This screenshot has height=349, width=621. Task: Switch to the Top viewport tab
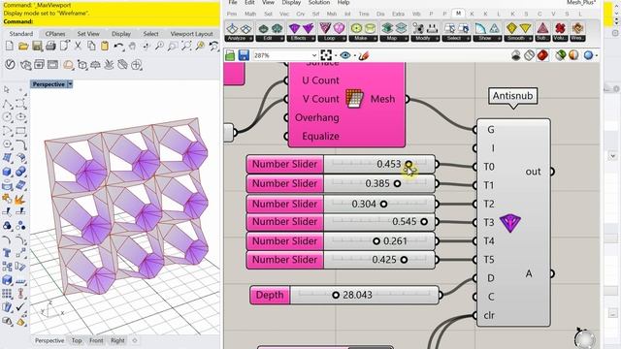77,340
